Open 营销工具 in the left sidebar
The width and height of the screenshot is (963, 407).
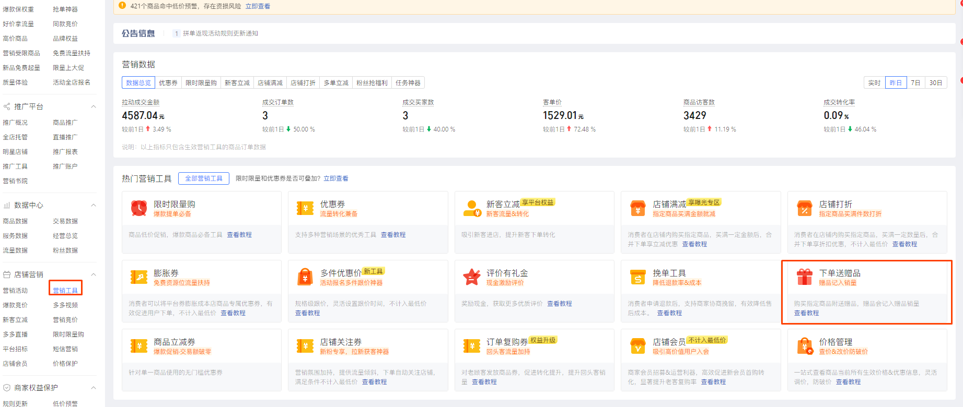pyautogui.click(x=65, y=291)
